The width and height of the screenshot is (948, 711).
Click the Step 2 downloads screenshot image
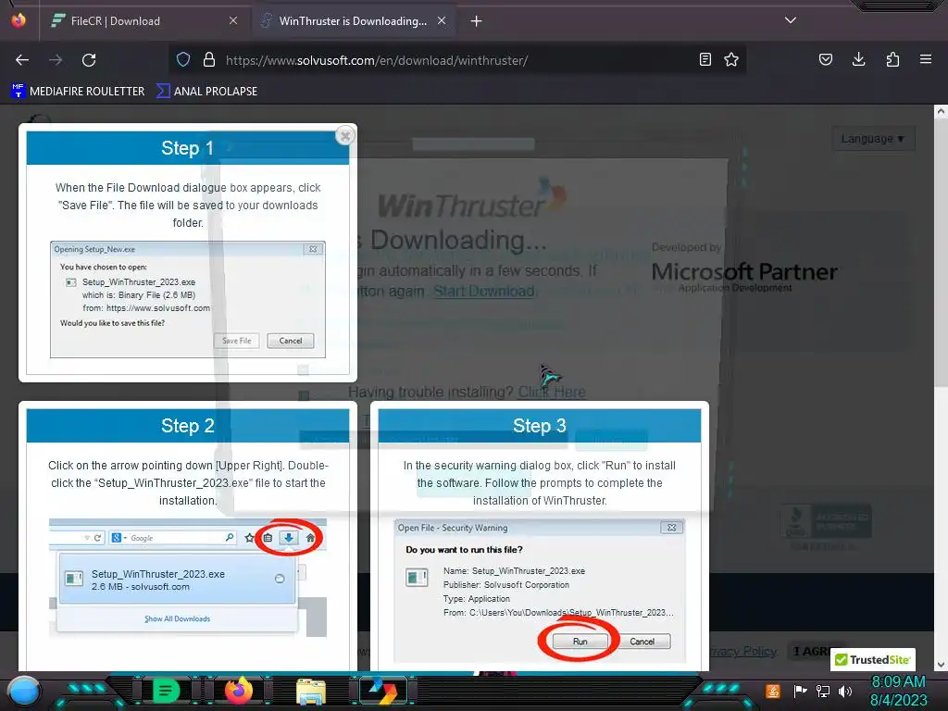187,578
